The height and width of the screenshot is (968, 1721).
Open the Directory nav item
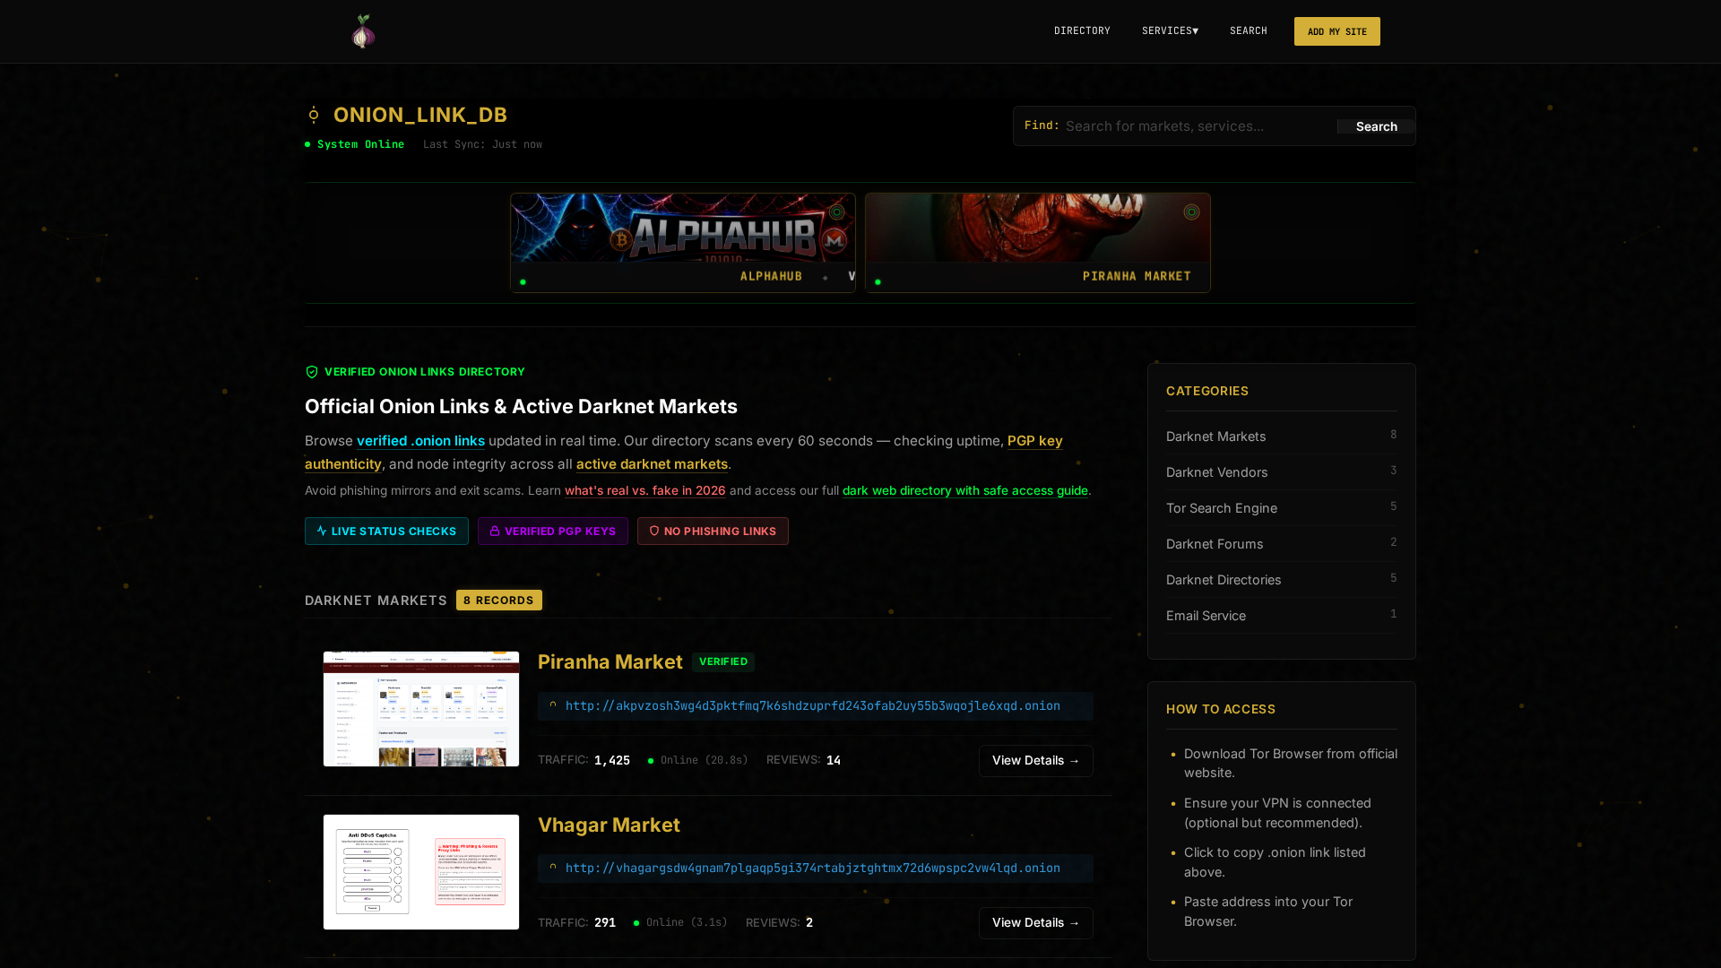1082,30
